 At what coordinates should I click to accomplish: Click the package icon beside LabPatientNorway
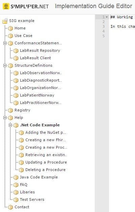[x=16, y=96]
